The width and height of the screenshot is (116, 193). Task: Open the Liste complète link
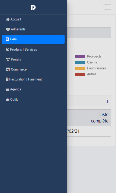tap(100, 118)
